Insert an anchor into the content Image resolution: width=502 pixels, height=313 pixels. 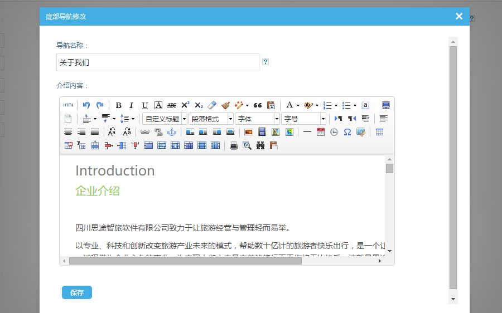coord(172,132)
